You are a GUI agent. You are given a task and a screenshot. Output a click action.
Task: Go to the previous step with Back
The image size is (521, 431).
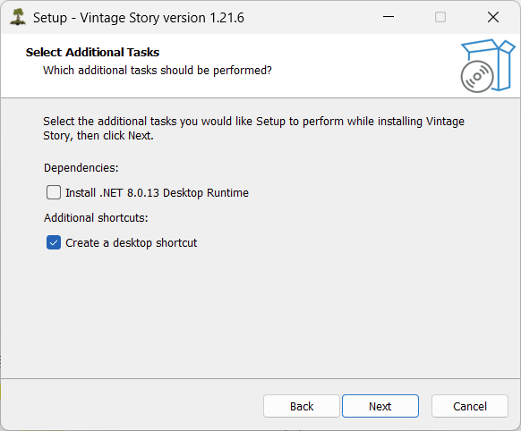tap(302, 406)
